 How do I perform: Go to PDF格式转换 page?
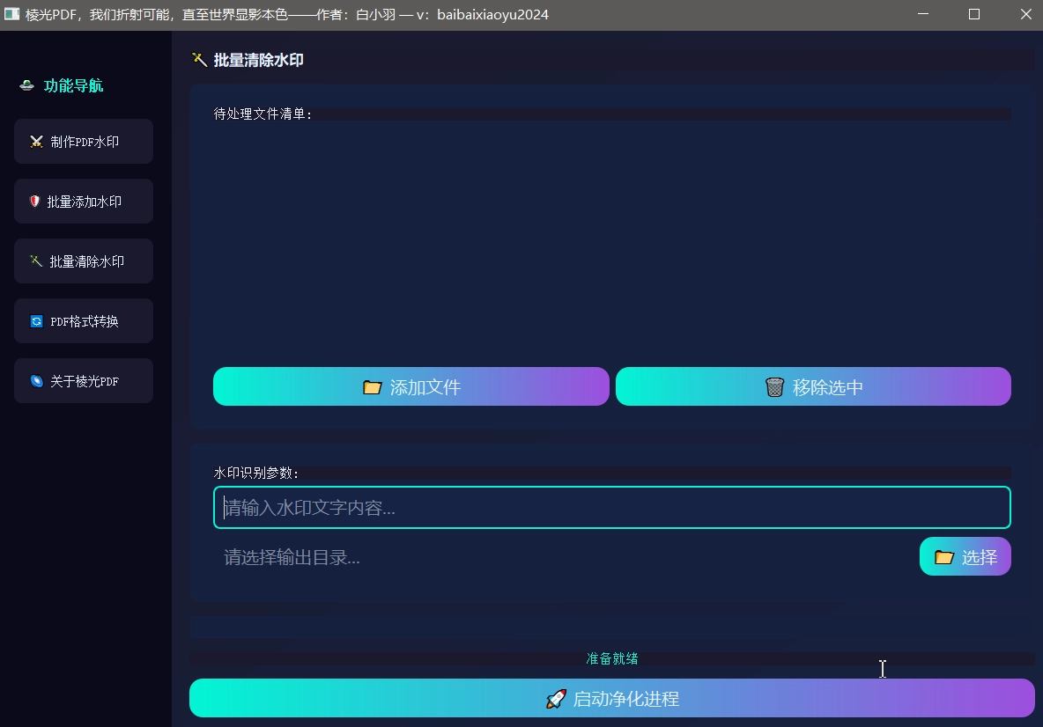point(84,321)
